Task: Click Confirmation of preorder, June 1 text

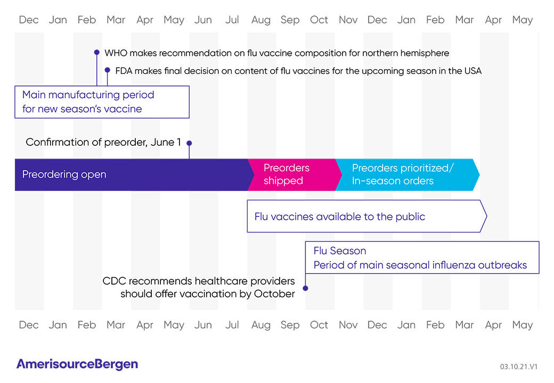Action: [x=103, y=143]
